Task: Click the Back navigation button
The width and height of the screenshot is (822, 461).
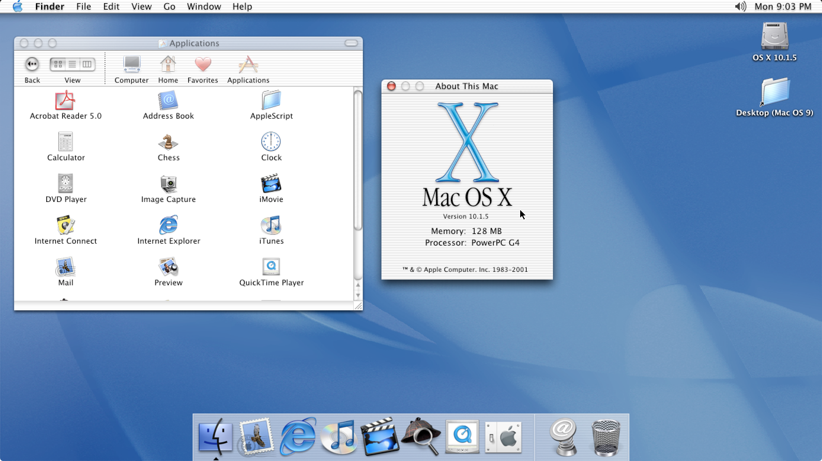Action: [31, 64]
